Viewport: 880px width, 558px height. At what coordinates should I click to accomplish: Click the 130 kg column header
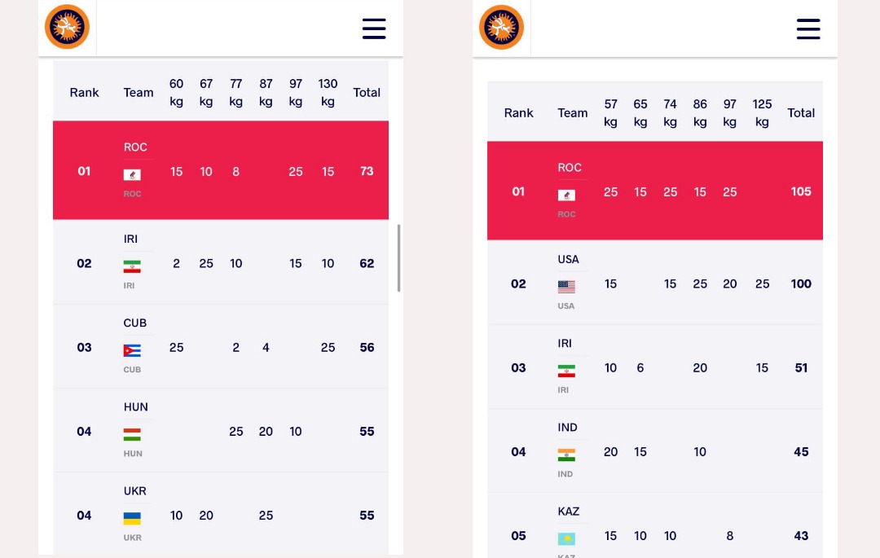(328, 93)
